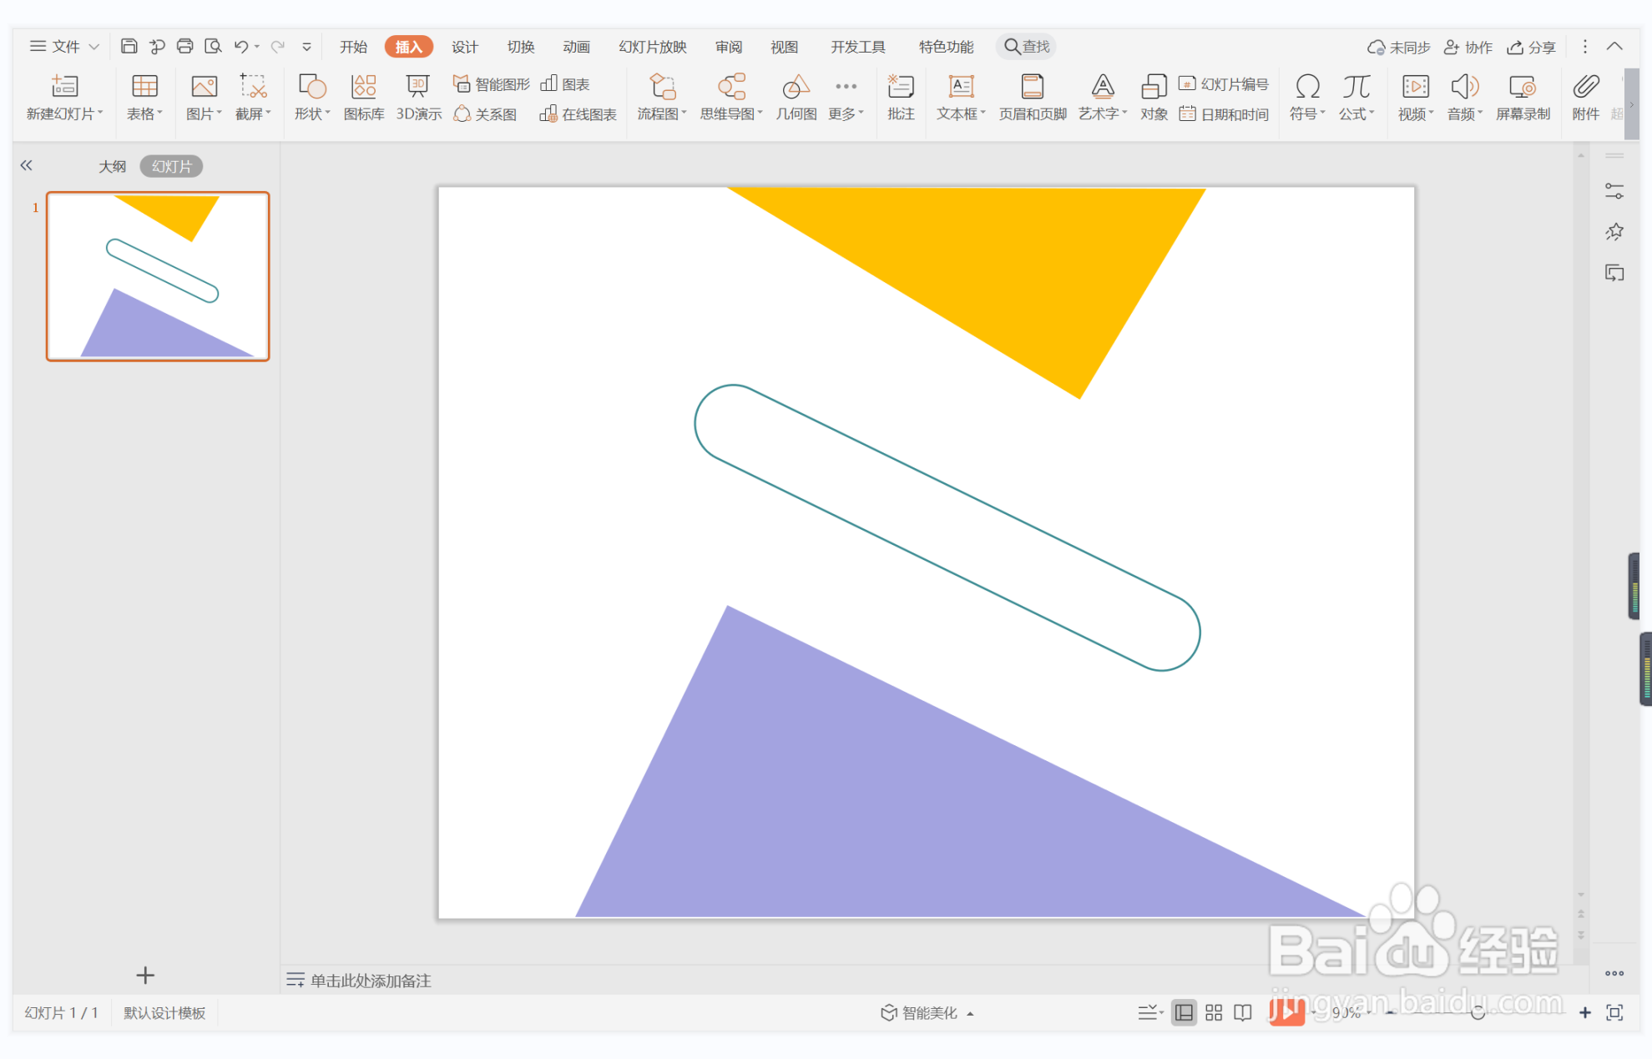Add a new slide with the plus button

(145, 975)
